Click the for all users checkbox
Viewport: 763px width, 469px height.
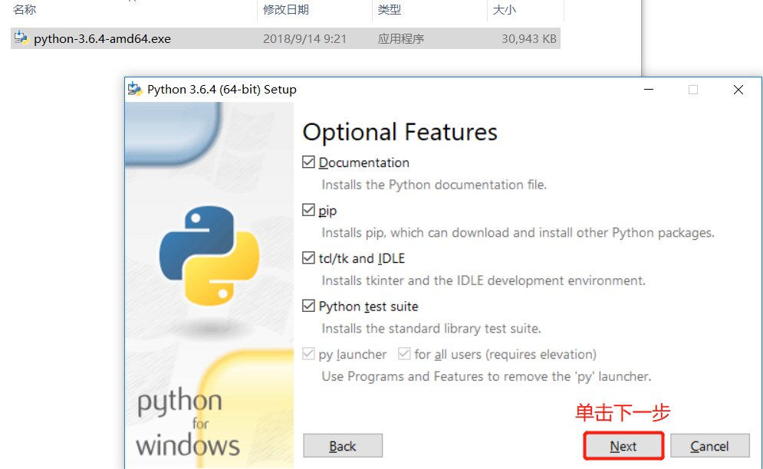point(404,354)
